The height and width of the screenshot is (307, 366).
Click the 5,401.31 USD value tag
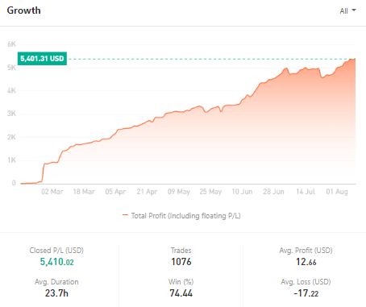point(42,59)
